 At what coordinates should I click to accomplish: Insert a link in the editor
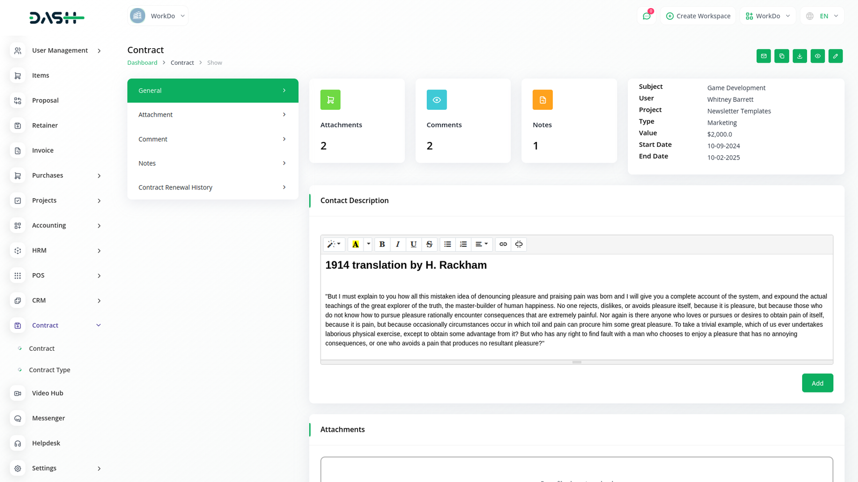(503, 244)
